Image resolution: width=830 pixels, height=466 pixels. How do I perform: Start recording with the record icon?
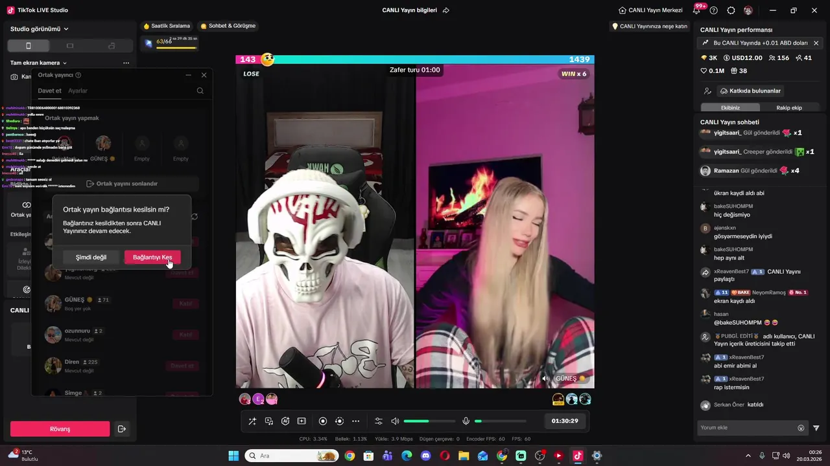[x=323, y=421]
